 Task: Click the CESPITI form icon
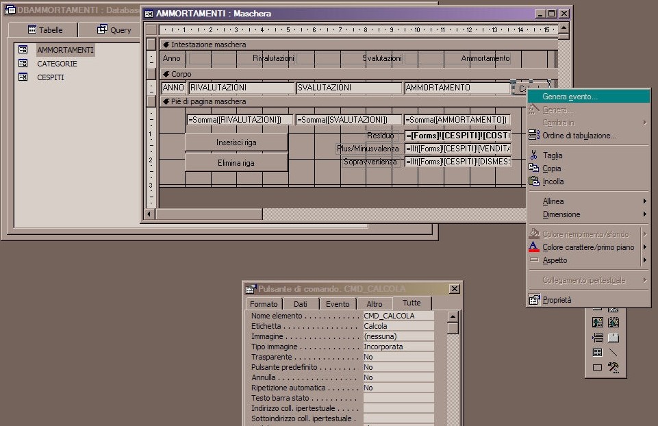23,77
